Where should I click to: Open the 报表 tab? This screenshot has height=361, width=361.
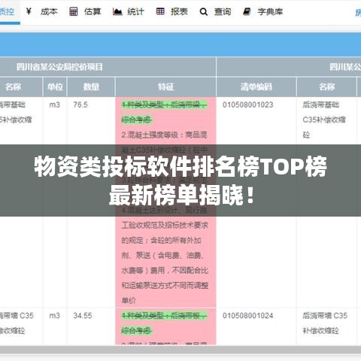tap(179, 11)
